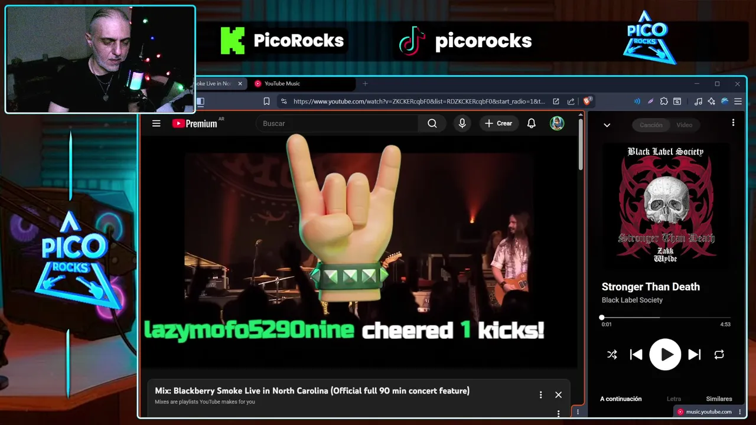Click the open-in-app icon in address bar

(x=556, y=102)
